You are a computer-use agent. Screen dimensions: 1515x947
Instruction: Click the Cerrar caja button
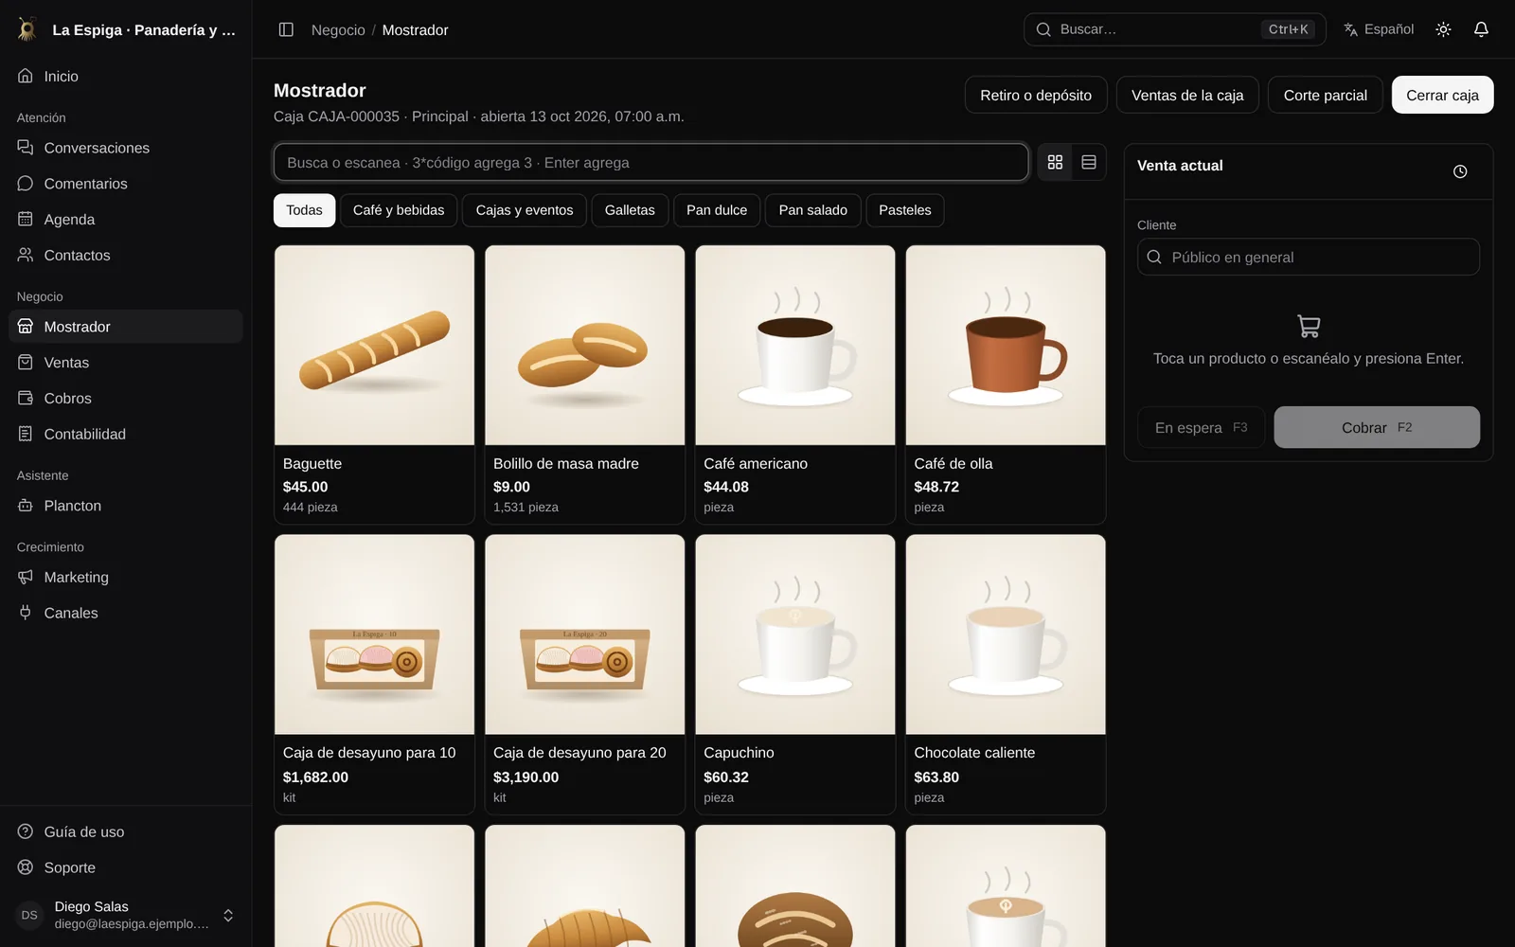tap(1442, 95)
